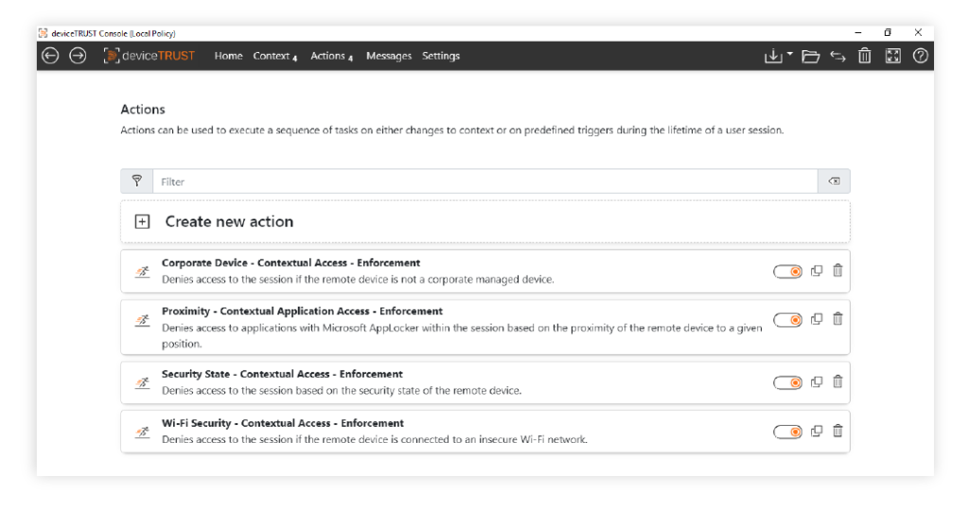Expand the download button dropdown arrow

[x=790, y=55]
